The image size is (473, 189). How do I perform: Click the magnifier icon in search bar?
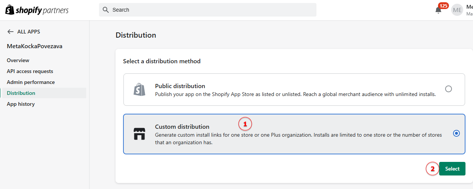(106, 10)
